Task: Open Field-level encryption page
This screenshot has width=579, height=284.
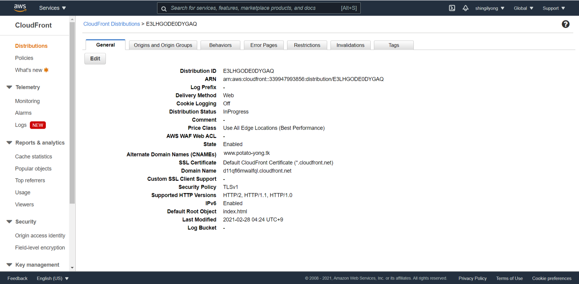Action: (x=40, y=248)
